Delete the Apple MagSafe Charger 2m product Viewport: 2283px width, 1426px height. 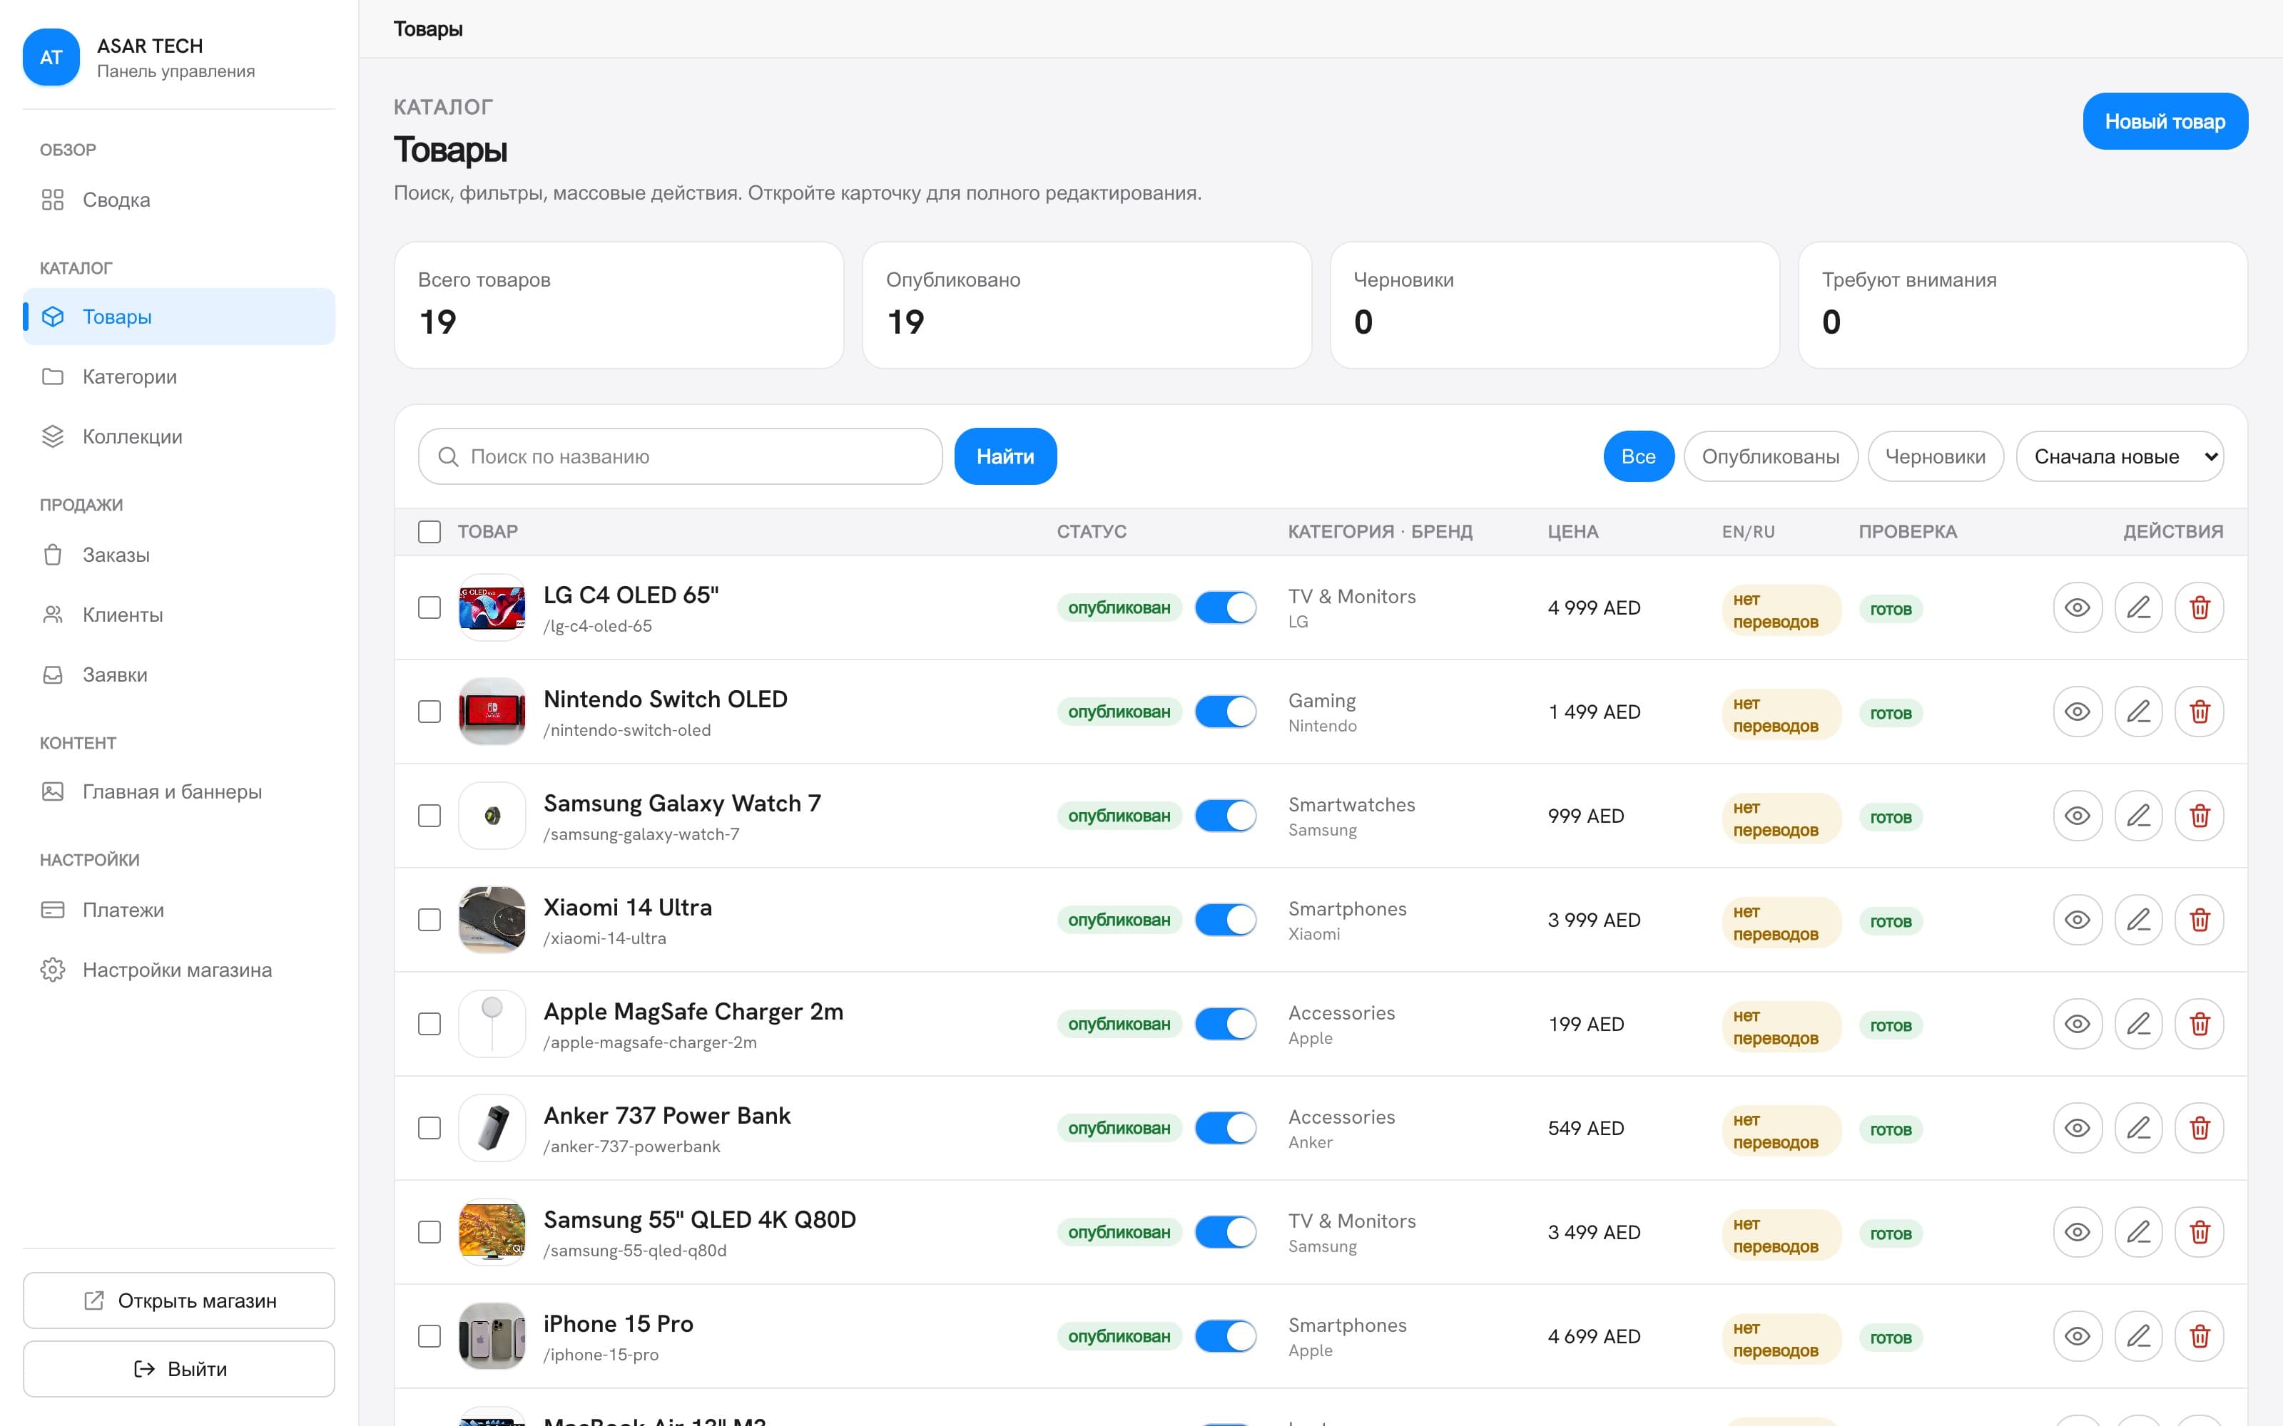point(2199,1025)
